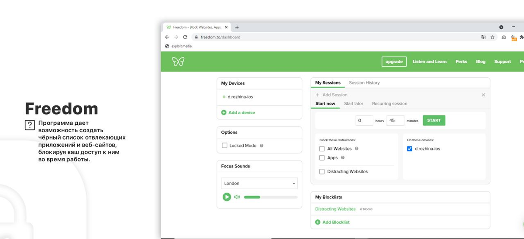The height and width of the screenshot is (239, 524).
Task: Open a new browser tab
Action: (237, 27)
